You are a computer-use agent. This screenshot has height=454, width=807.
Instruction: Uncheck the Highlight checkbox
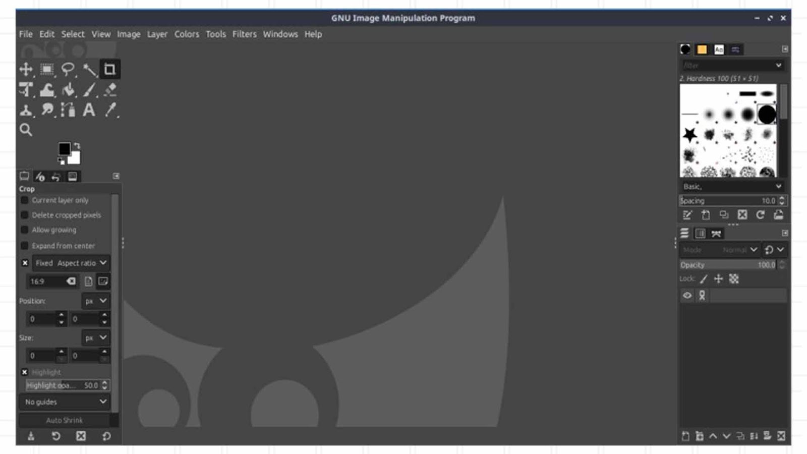[24, 372]
